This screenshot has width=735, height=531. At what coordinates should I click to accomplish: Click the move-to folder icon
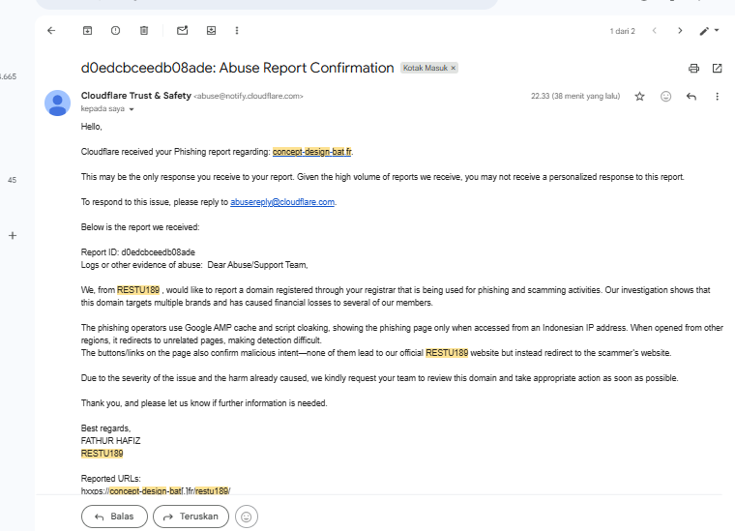coord(212,30)
